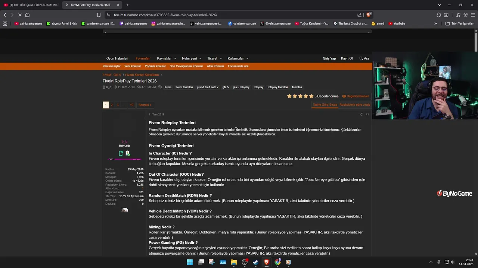Image resolution: width=478 pixels, height=268 pixels.
Task: Open the browser extensions puzzle icon
Action: (439, 15)
